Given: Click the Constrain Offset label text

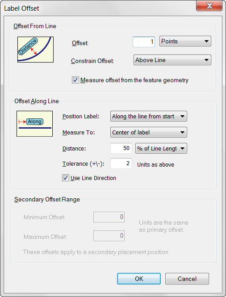Looking at the screenshot, I should tap(92, 61).
